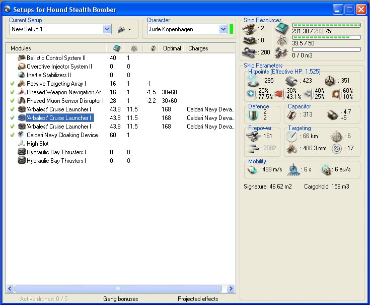Toggle Phased Weapon Navigation Array active checkmark

pyautogui.click(x=12, y=92)
